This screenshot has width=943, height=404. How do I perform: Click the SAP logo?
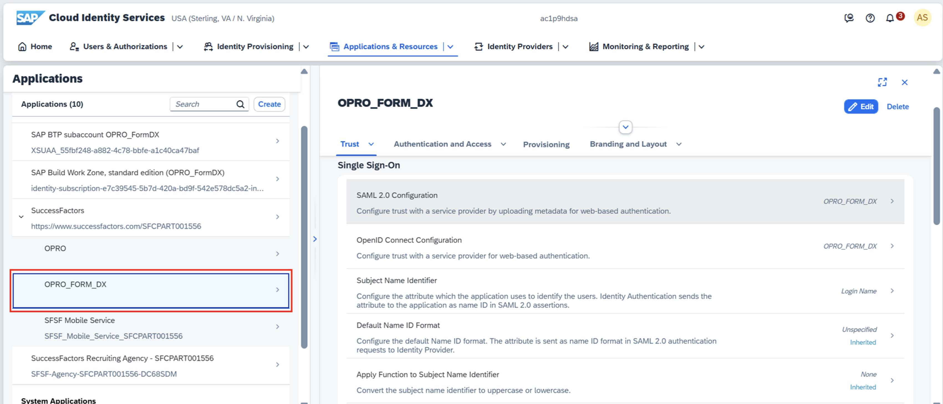[x=30, y=17]
